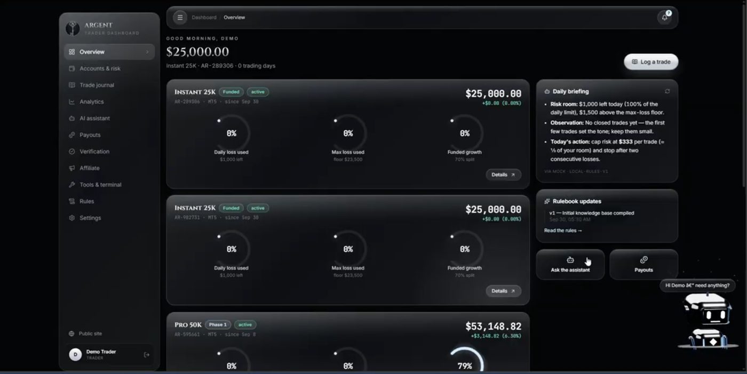The height and width of the screenshot is (374, 747).
Task: Open the Trade journal page
Action: 109,85
